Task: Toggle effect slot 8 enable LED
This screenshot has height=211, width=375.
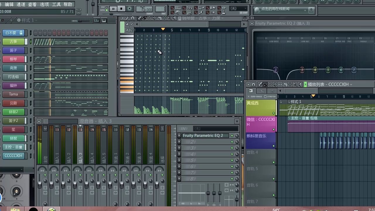Action: 232,179
